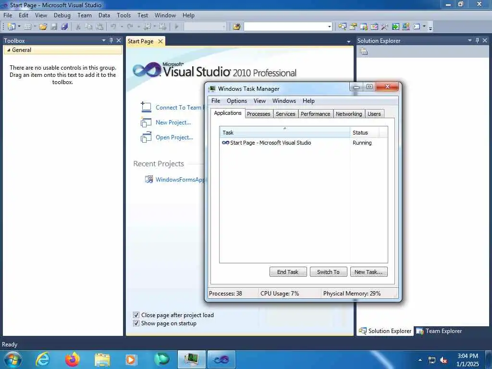Click the Switch To button
The image size is (492, 369).
click(329, 272)
